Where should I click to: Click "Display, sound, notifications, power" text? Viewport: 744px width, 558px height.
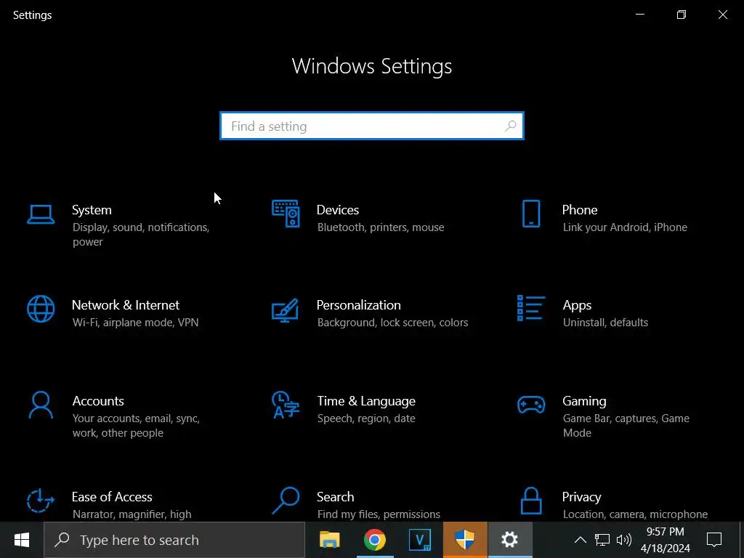click(x=141, y=235)
